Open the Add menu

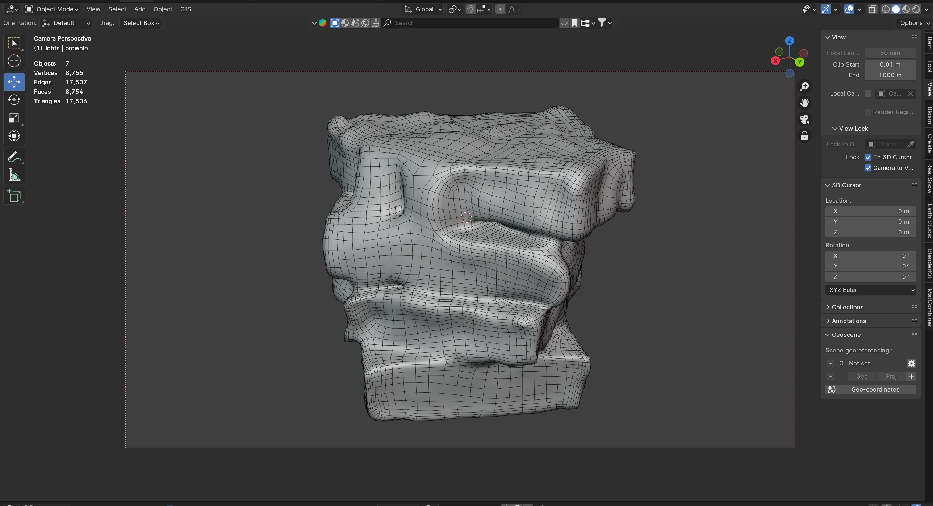[x=139, y=9]
